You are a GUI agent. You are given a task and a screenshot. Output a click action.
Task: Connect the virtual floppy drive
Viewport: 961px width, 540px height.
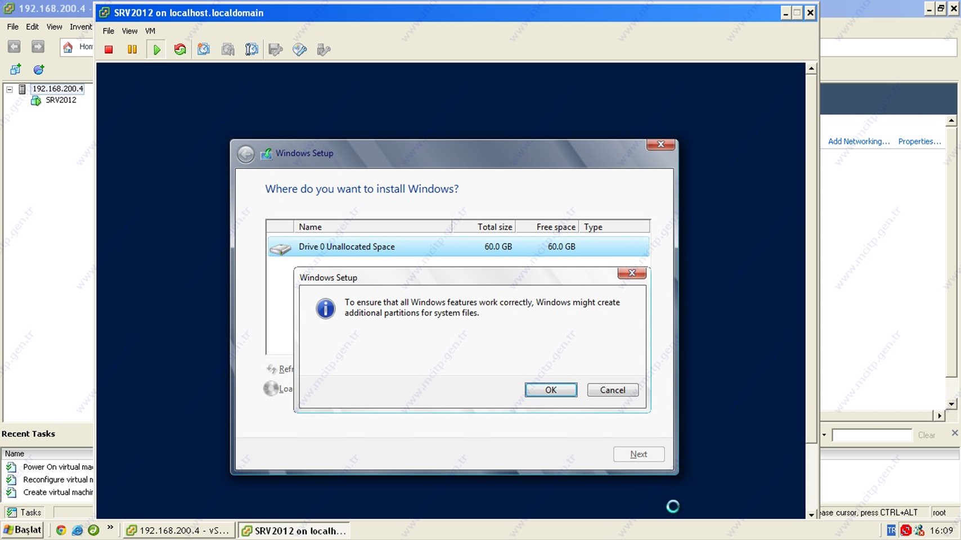(275, 49)
